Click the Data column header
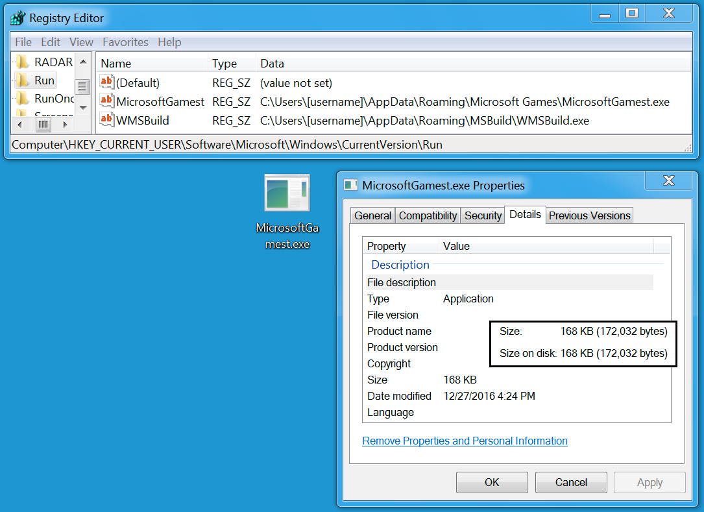704x512 pixels. 273,64
